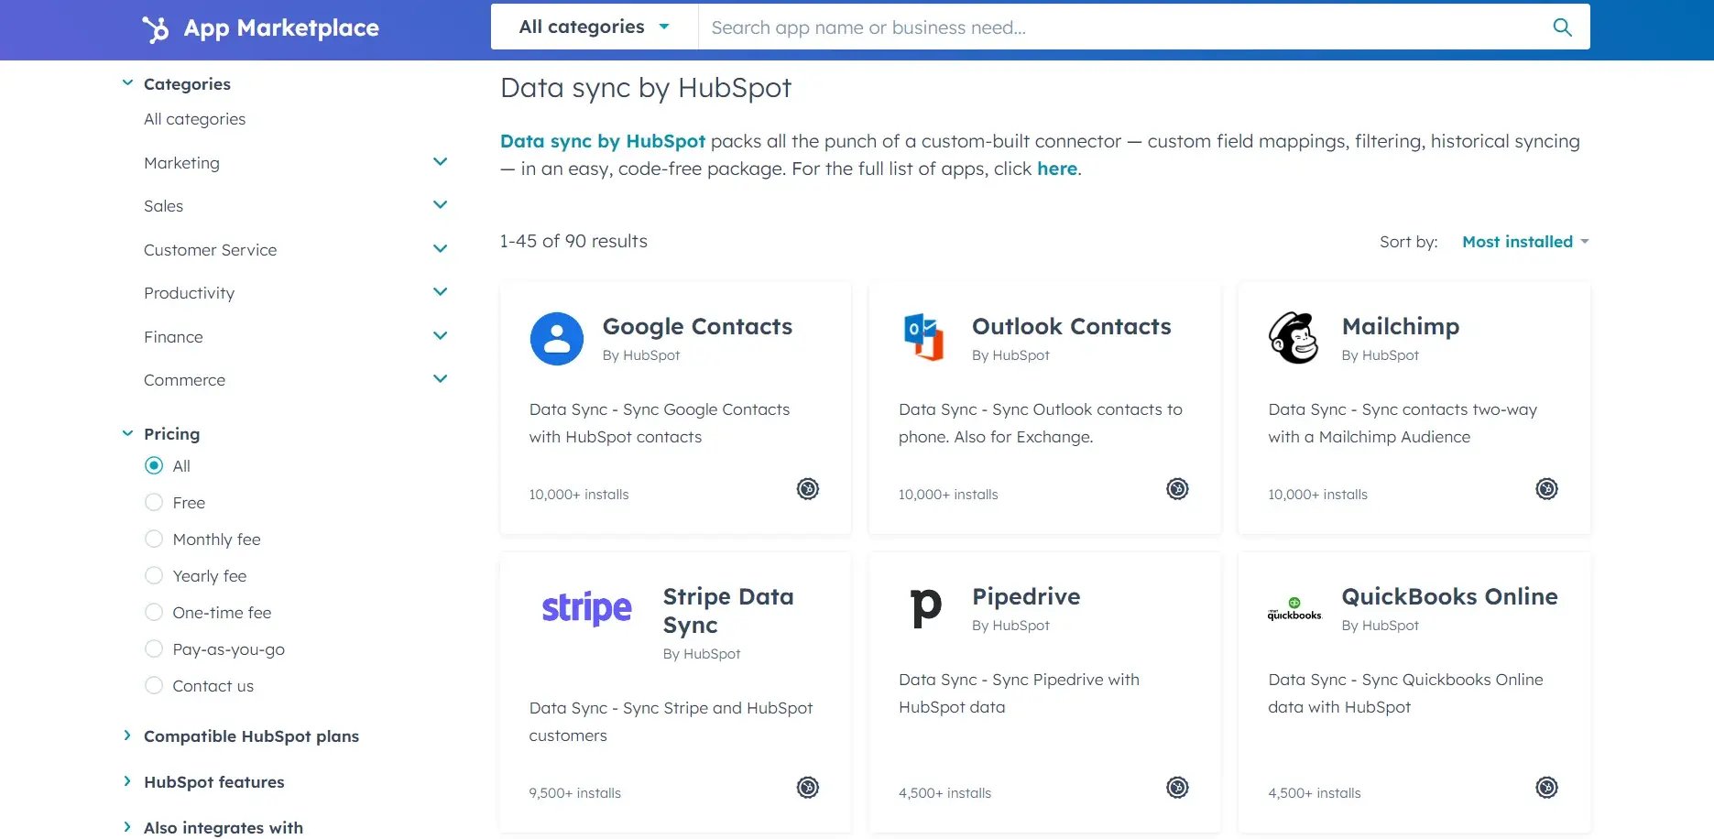Choose the Finance category label
Image resolution: width=1714 pixels, height=839 pixels.
[x=173, y=337]
